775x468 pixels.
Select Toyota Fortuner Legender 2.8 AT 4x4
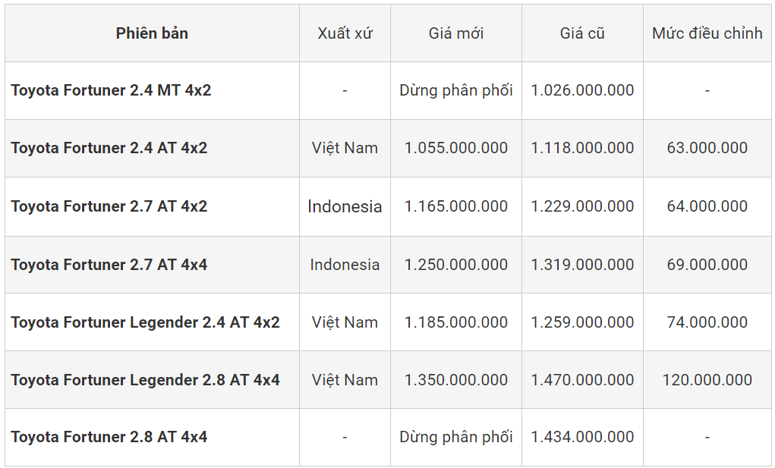point(145,380)
